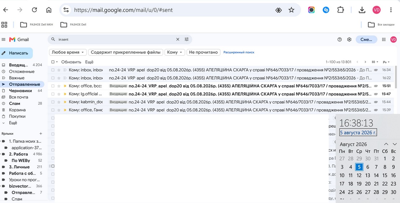This screenshot has height=203, width=400.
Task: Open the РАЗНОЕ Dell МКН bookmark folder
Action: [37, 25]
